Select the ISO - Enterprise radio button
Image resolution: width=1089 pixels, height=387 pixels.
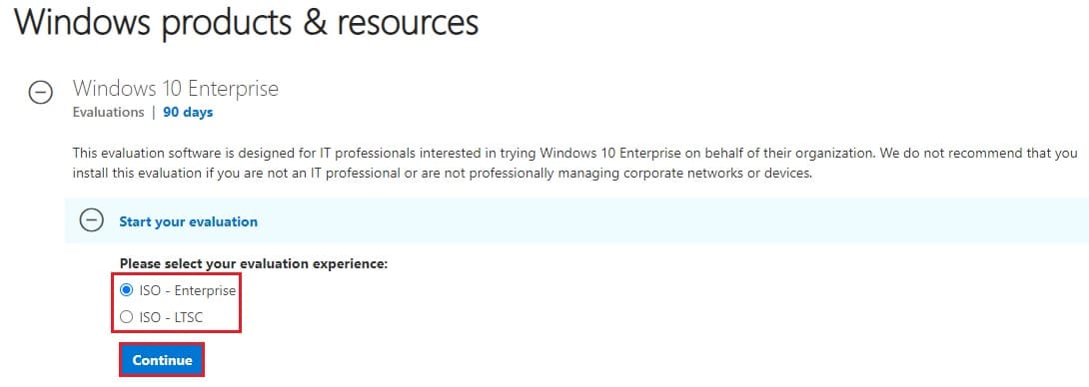[x=127, y=290]
